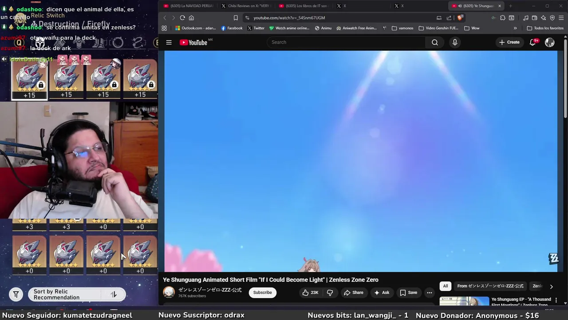Bookmark this page via bookmark icon
This screenshot has height=320, width=568.
[x=236, y=18]
